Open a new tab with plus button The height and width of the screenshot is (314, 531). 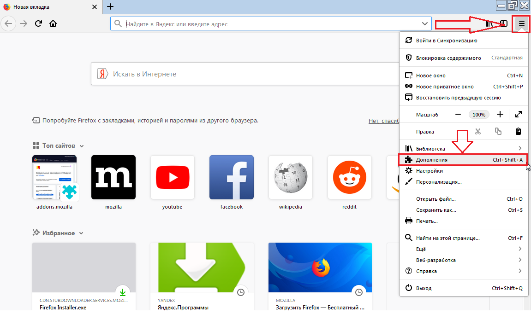[x=110, y=7]
